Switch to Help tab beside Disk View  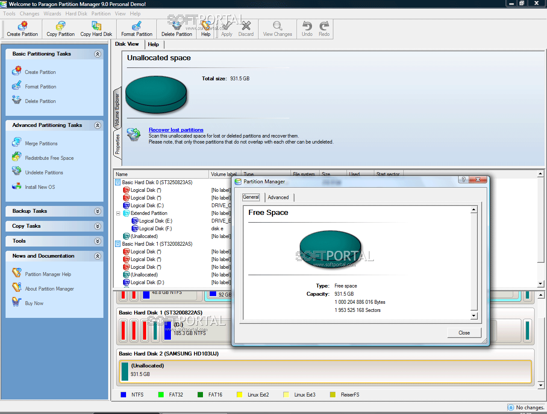click(x=153, y=44)
